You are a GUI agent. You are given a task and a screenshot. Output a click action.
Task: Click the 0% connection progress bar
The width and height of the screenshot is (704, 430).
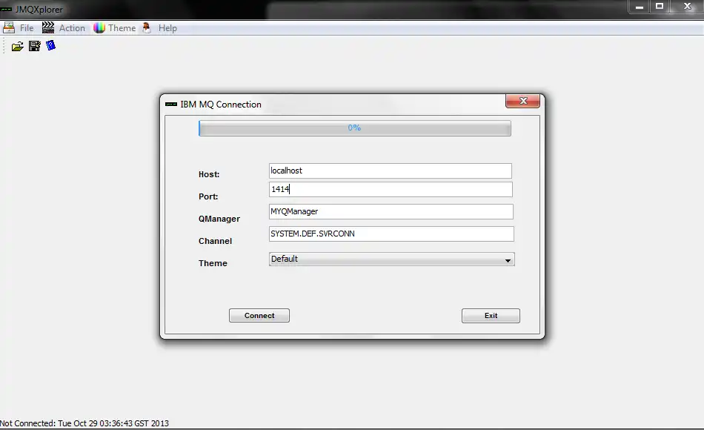pos(355,128)
